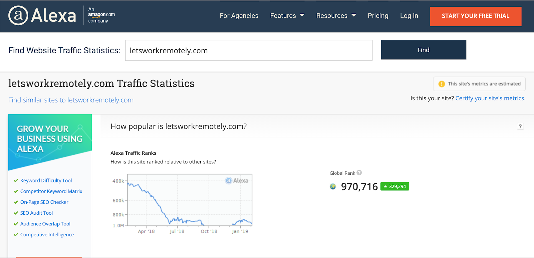Click the green rank change badge 329,294
The image size is (534, 258).
395,186
